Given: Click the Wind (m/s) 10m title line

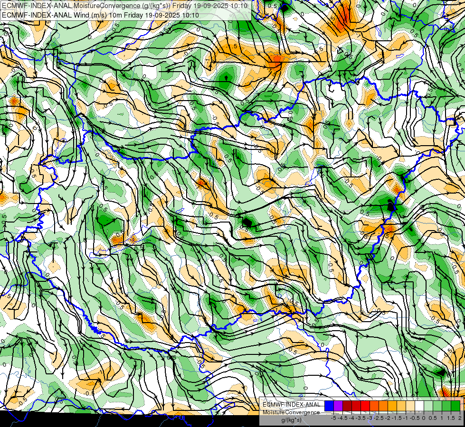Looking at the screenshot, I should point(100,15).
